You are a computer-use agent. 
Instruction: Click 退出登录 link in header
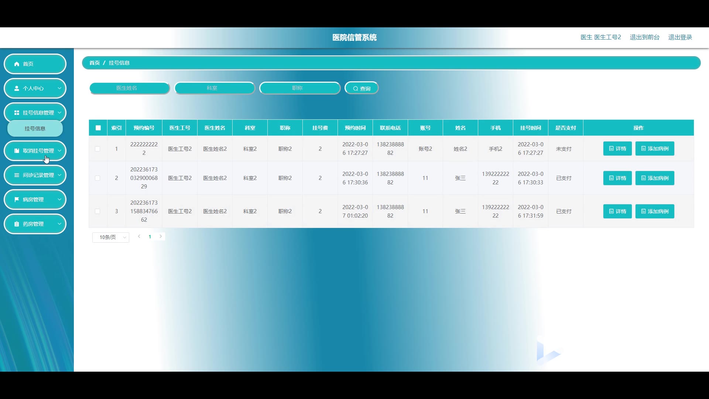(x=680, y=37)
